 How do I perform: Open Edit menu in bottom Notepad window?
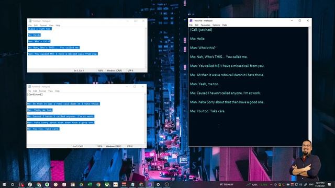pyautogui.click(x=35, y=91)
